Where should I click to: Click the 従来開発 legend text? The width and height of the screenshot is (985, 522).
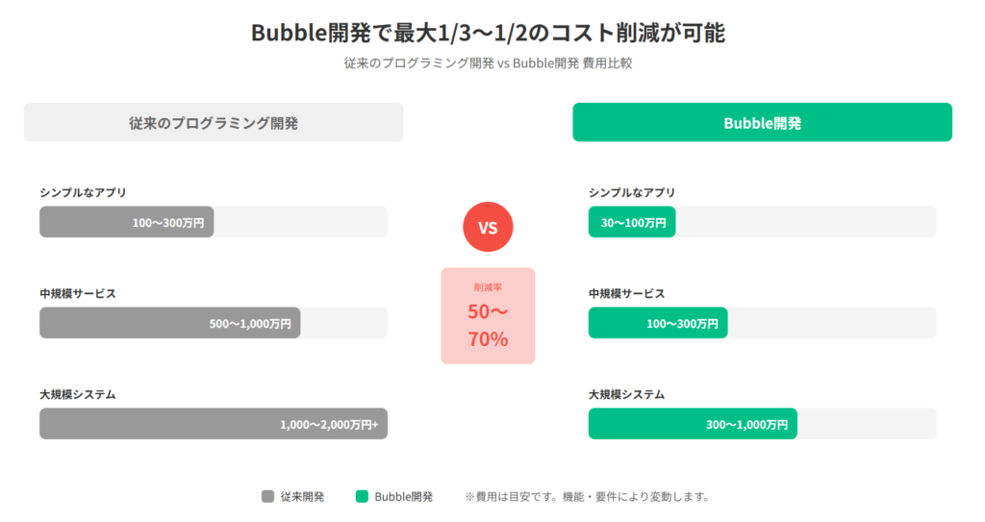pos(302,497)
